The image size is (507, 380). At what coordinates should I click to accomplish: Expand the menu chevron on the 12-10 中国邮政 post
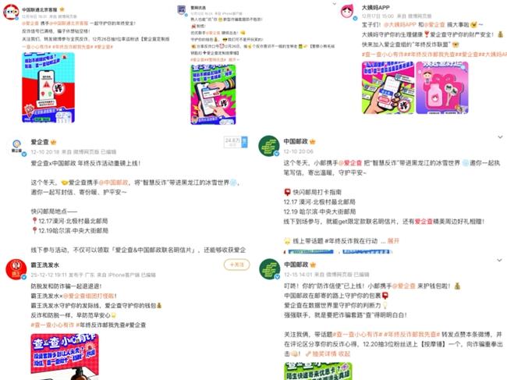[x=500, y=137]
